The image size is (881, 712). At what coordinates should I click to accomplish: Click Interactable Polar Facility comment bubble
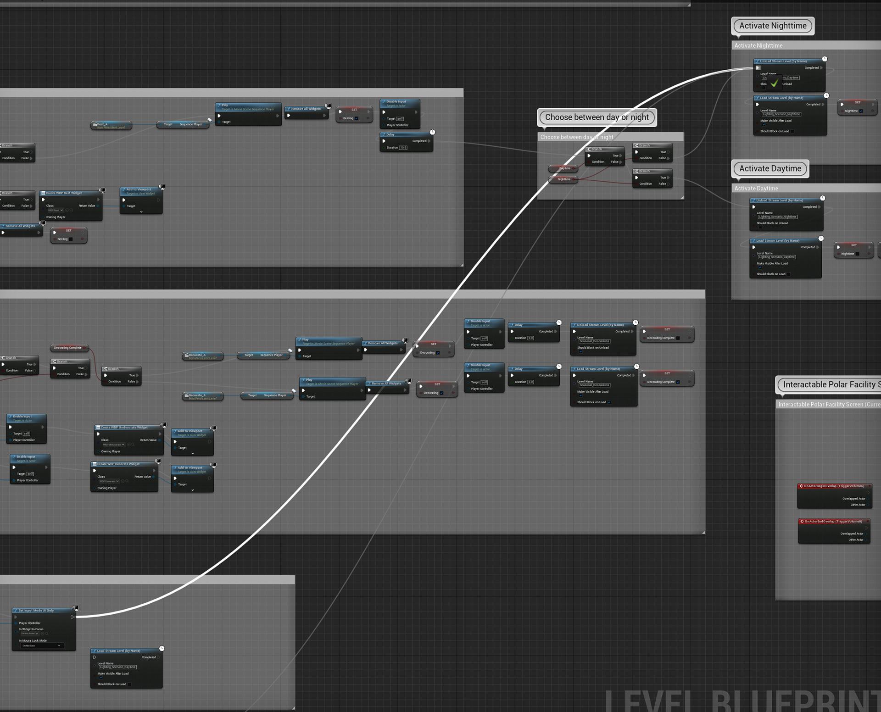829,384
